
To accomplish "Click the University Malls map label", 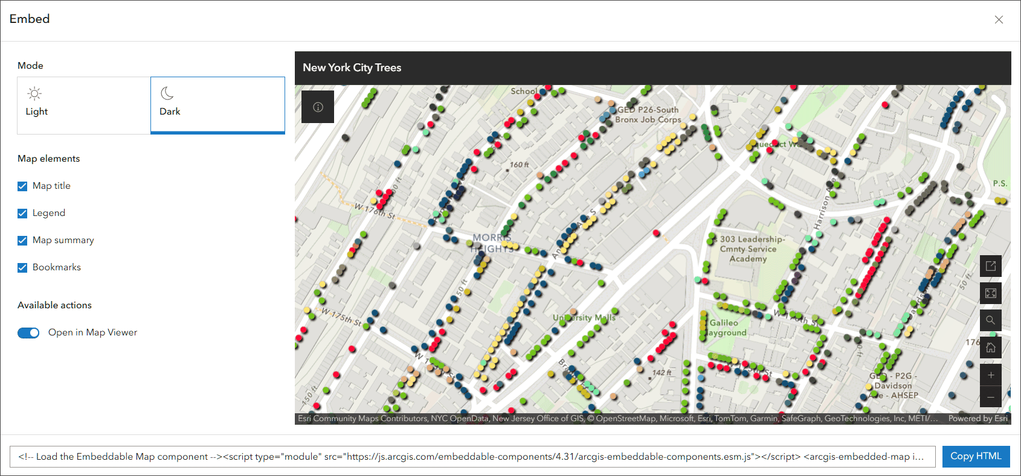I will click(x=584, y=317).
